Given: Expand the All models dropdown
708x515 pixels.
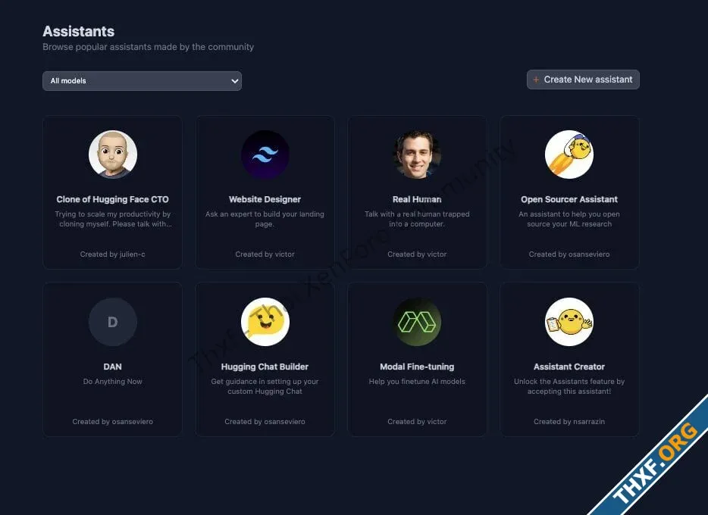Looking at the screenshot, I should [143, 81].
